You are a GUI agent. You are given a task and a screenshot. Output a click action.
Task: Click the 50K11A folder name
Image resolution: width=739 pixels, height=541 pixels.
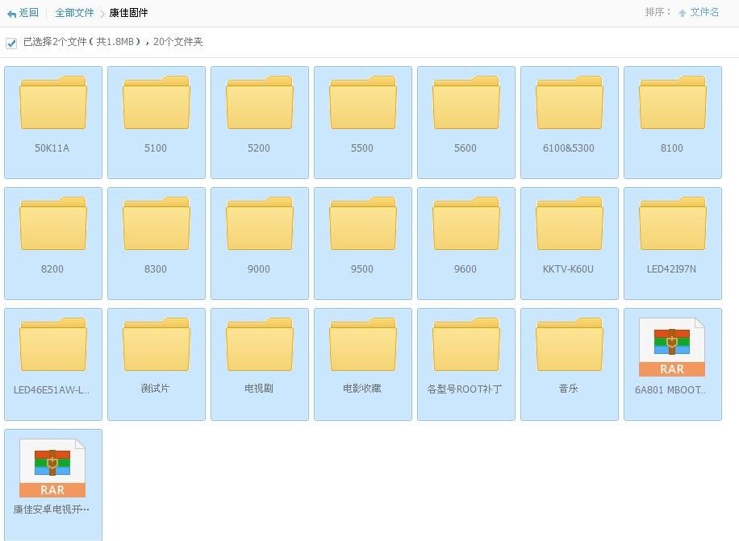coord(52,148)
